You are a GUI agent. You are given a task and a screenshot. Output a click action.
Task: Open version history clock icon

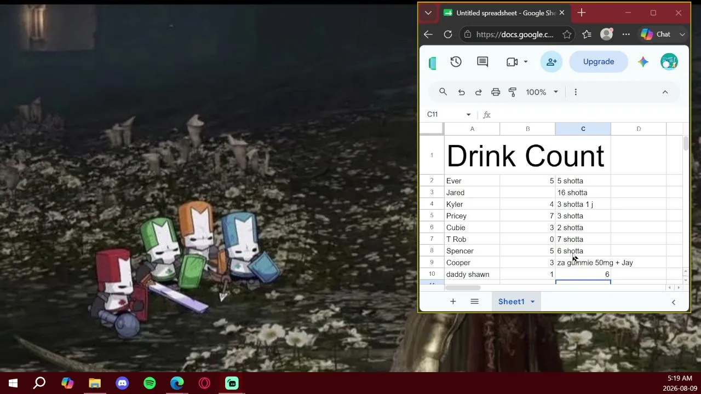456,62
